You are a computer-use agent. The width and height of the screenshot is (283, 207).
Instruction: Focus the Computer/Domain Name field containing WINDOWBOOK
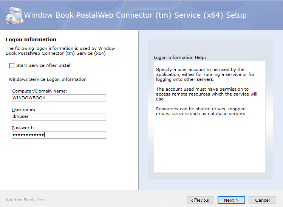(59, 98)
